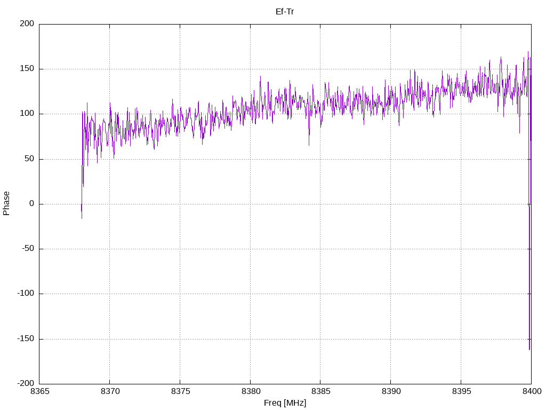546x410 pixels.
Task: Click x-axis tick label 8395
Action: [x=461, y=391]
